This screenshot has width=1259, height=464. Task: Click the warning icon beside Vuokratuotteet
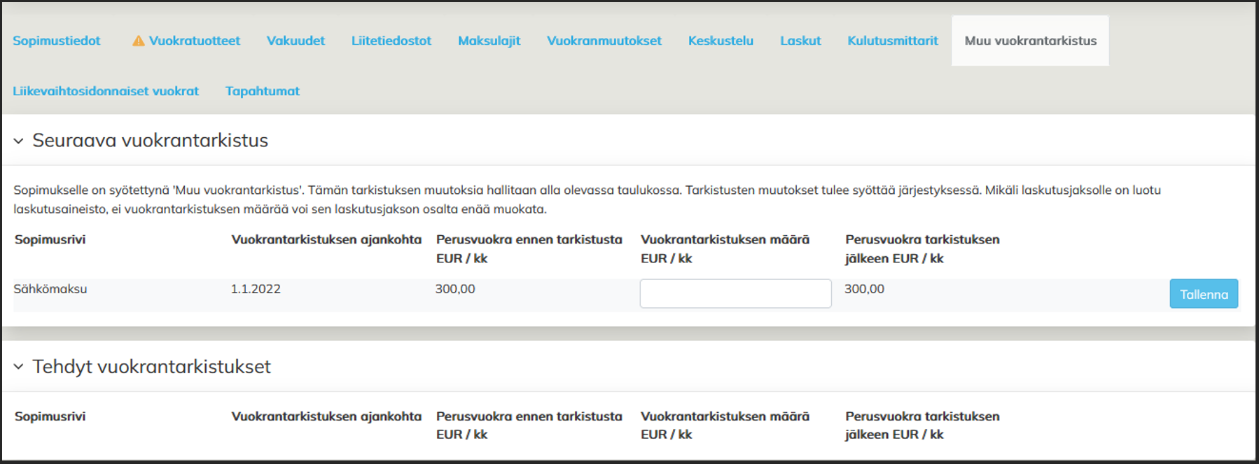(x=139, y=41)
